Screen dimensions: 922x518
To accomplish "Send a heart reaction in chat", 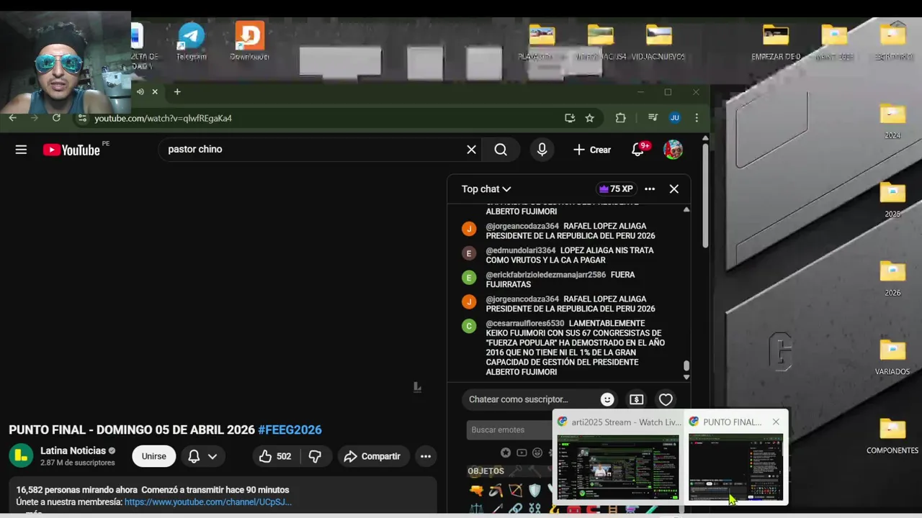I will click(x=666, y=399).
